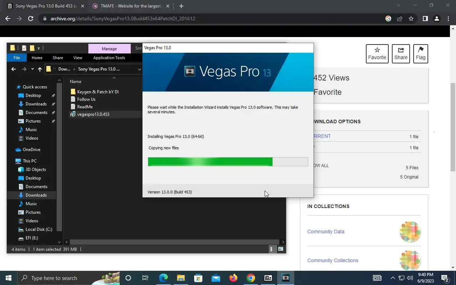The image size is (456, 285).
Task: Click the Dow... breadcrumb in the path
Action: 64,69
